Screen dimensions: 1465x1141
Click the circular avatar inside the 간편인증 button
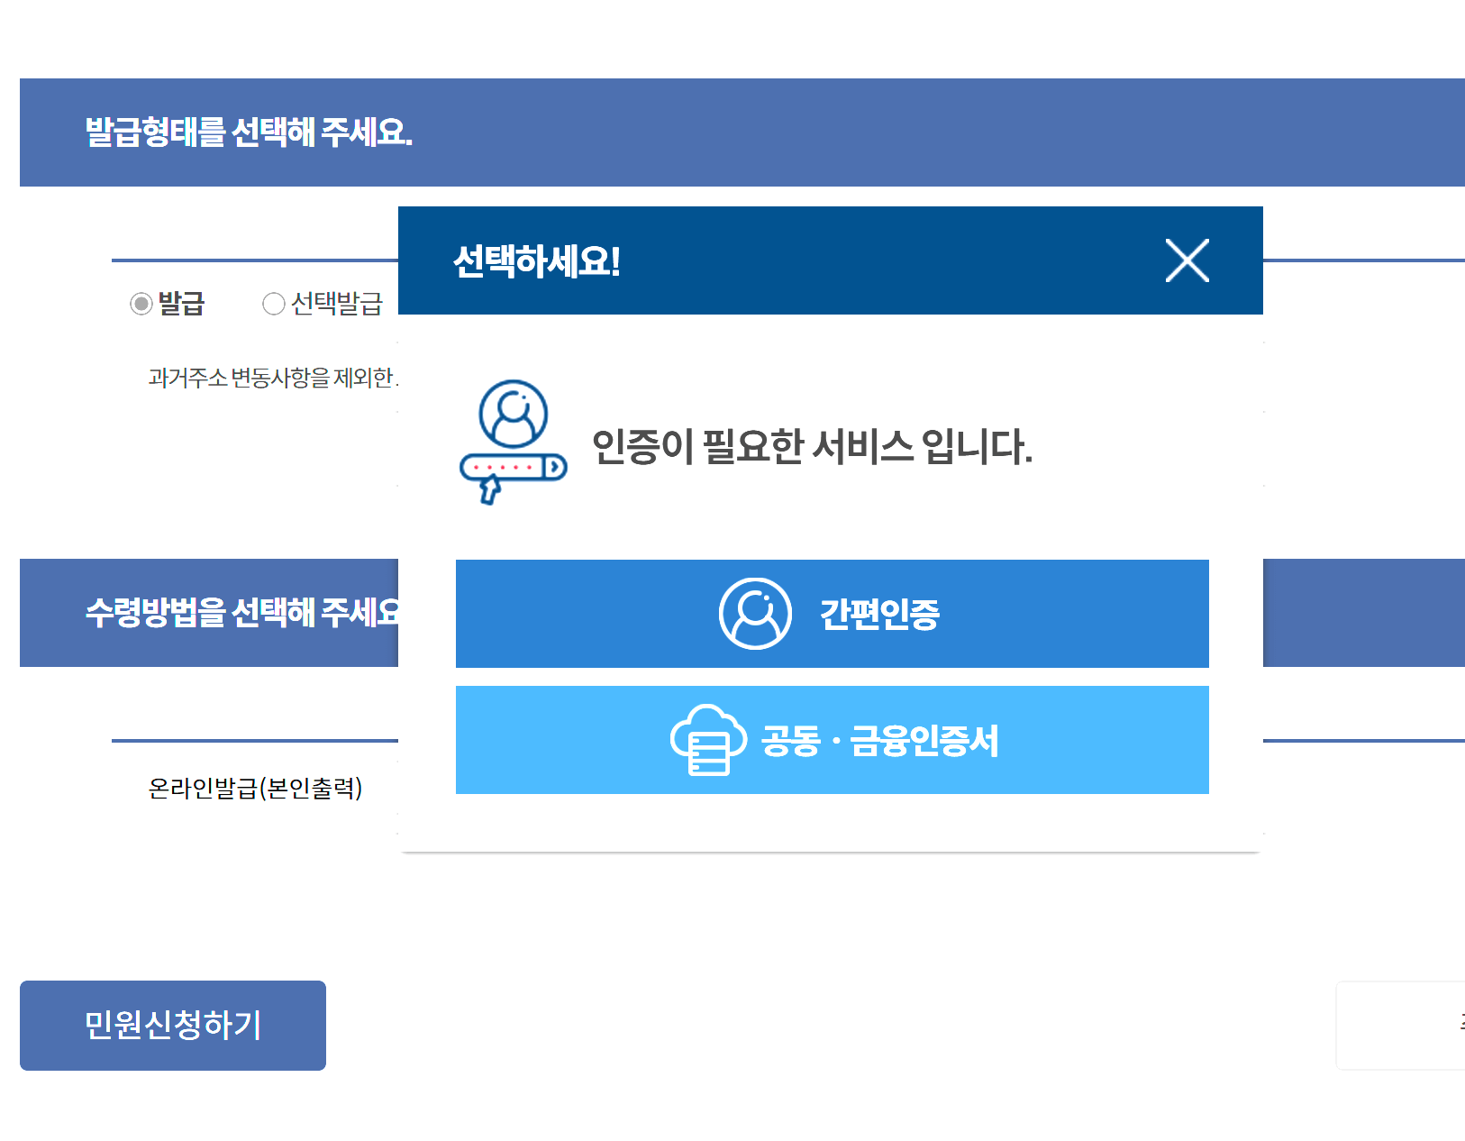(x=757, y=614)
